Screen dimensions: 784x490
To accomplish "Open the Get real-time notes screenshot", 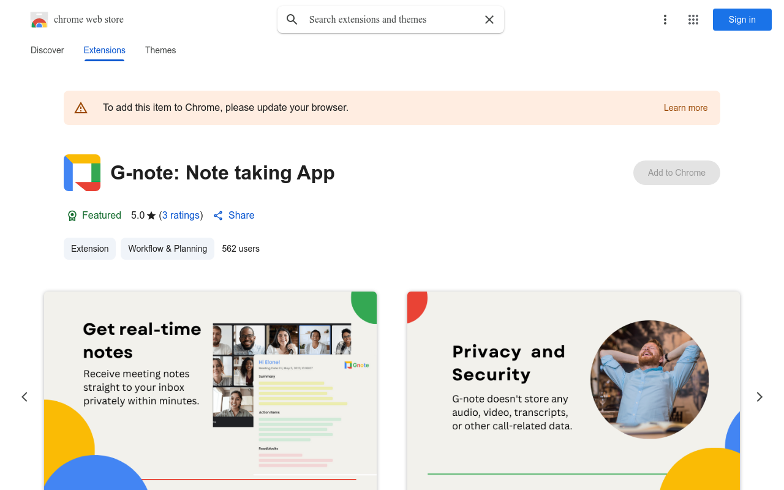I will pyautogui.click(x=210, y=391).
